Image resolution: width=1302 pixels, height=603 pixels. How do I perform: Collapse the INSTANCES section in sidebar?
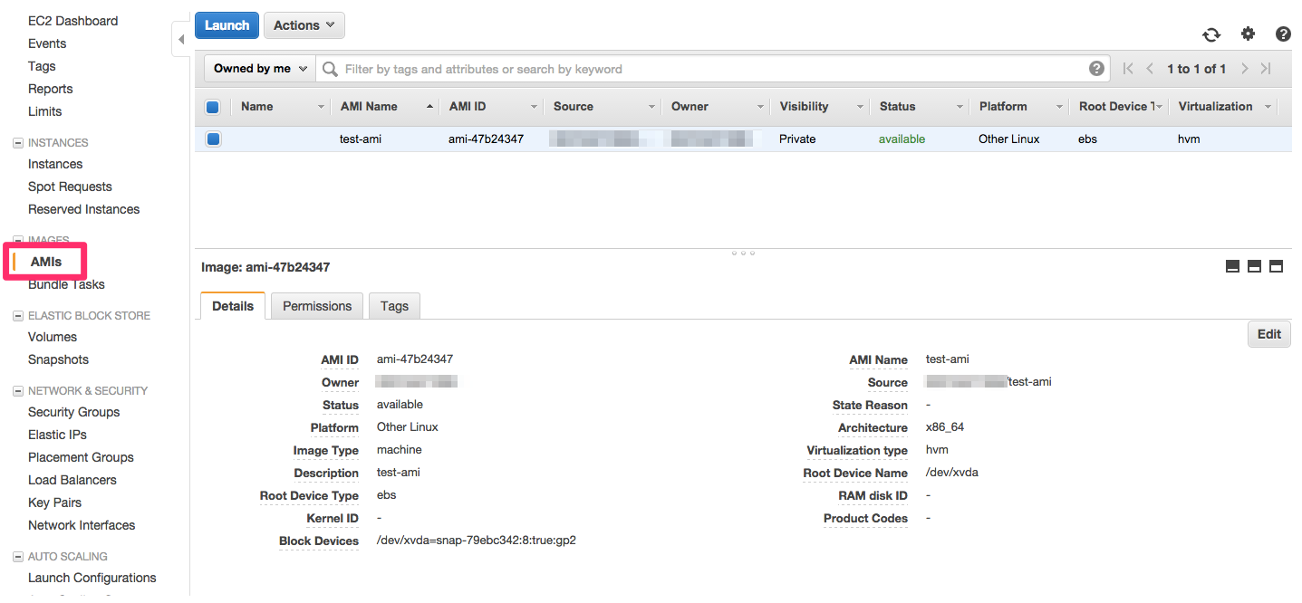(x=17, y=143)
